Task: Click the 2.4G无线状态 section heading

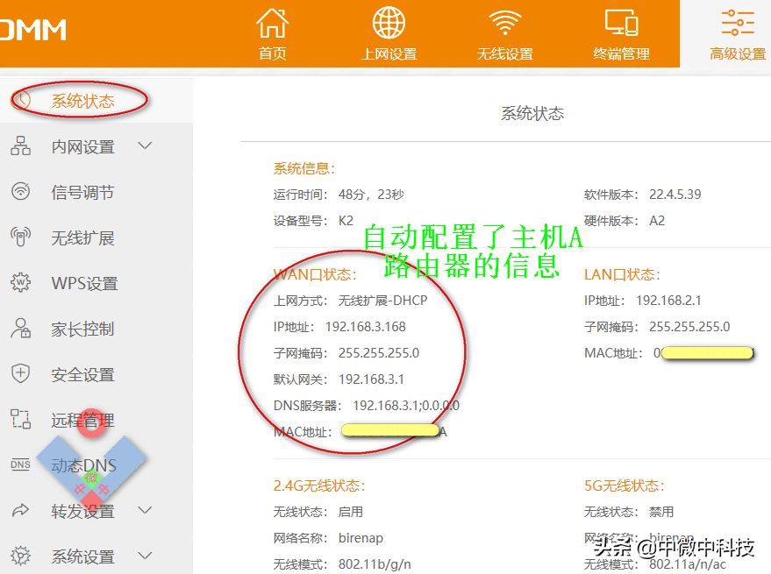Action: (x=319, y=486)
